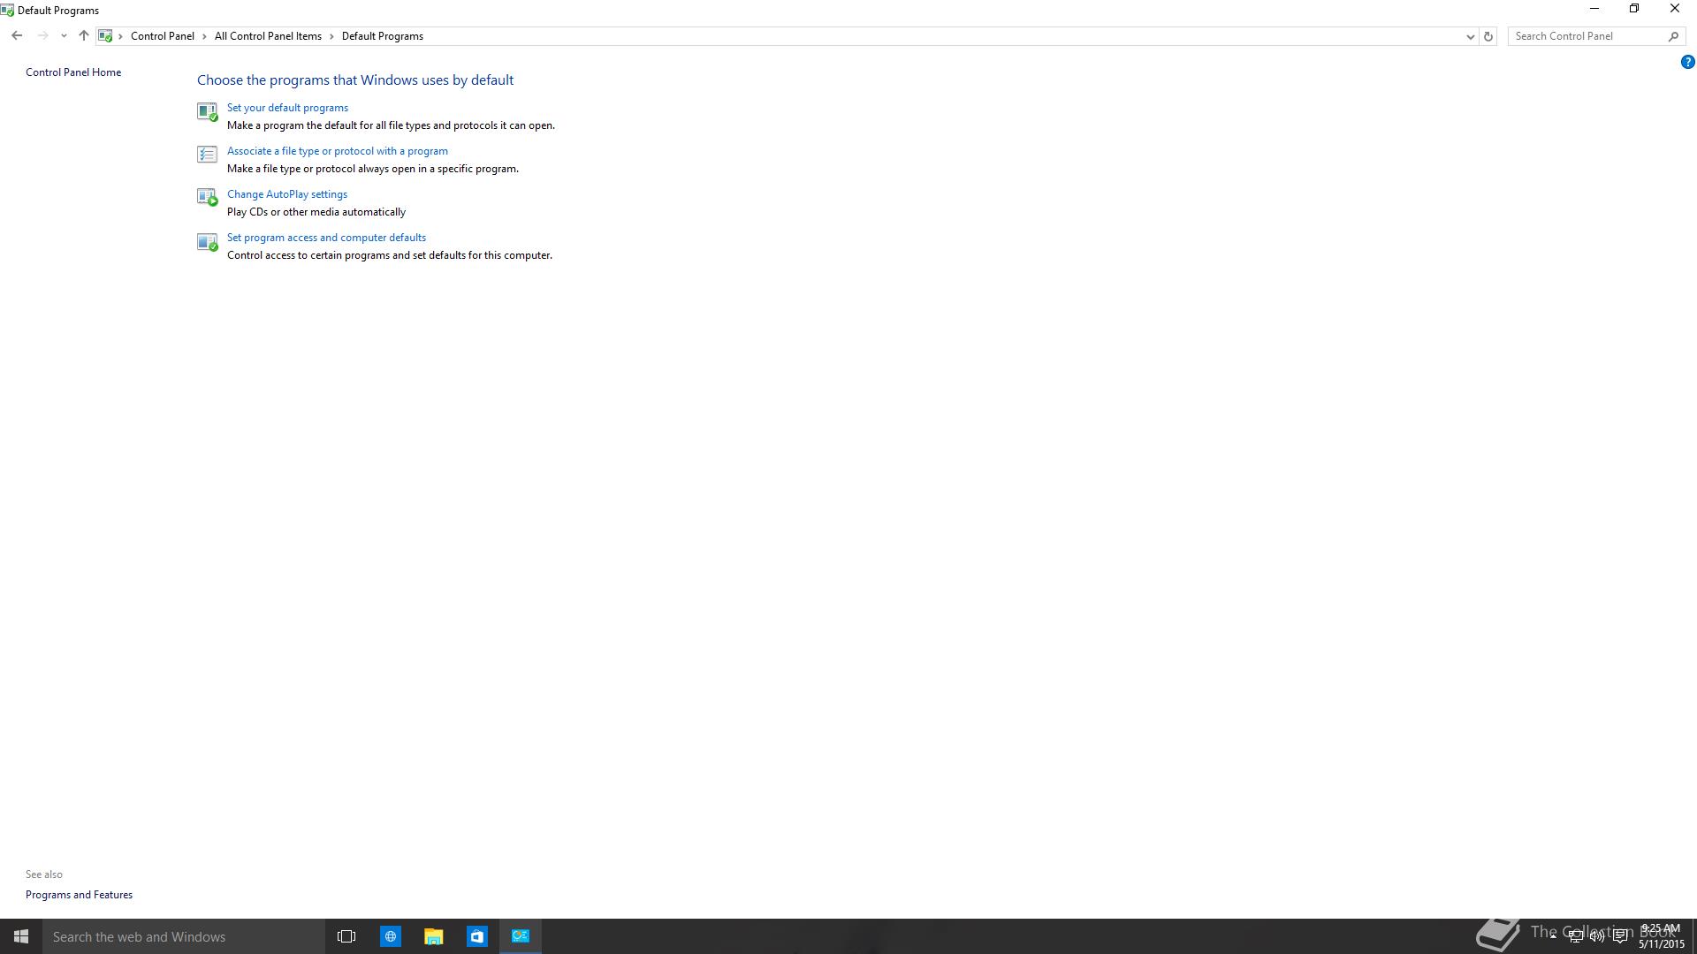Screen dimensions: 1697x954
Task: Click the Set program access and defaults icon
Action: click(207, 242)
